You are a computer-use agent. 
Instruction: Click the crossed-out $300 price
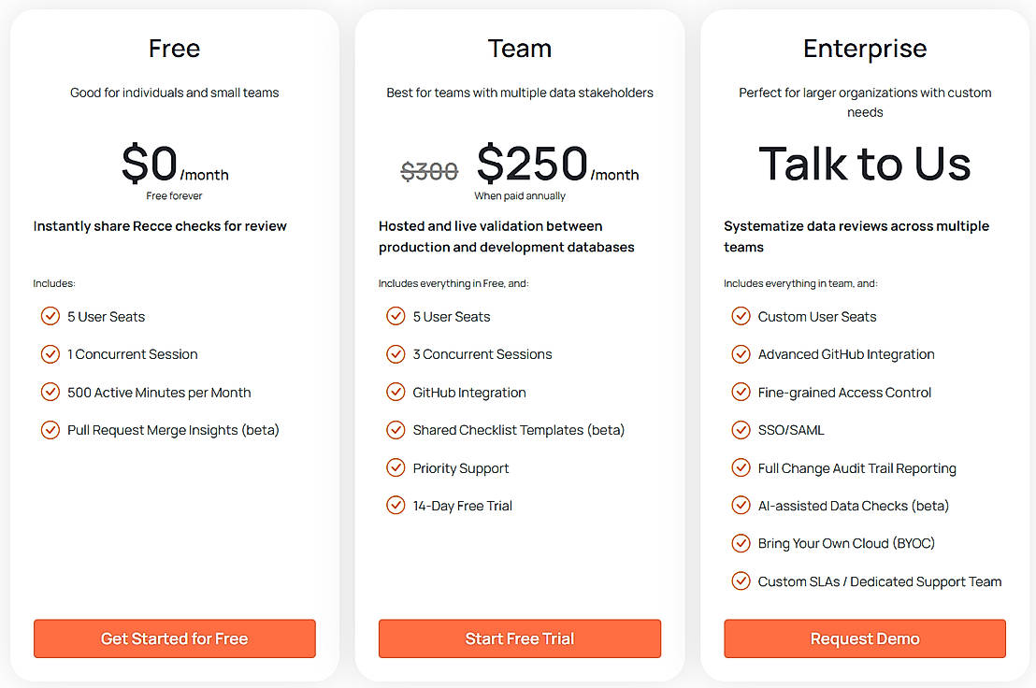[x=429, y=172]
